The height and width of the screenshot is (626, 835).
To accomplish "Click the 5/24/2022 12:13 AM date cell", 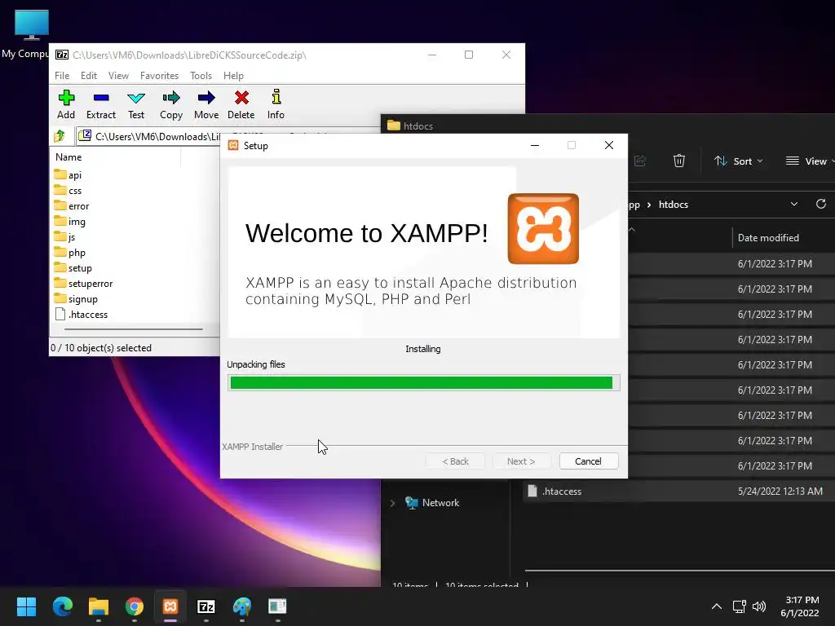I will click(x=780, y=492).
